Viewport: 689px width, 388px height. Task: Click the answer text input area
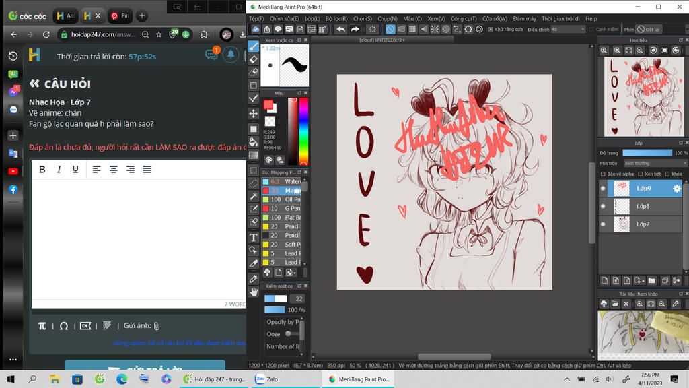(x=139, y=240)
